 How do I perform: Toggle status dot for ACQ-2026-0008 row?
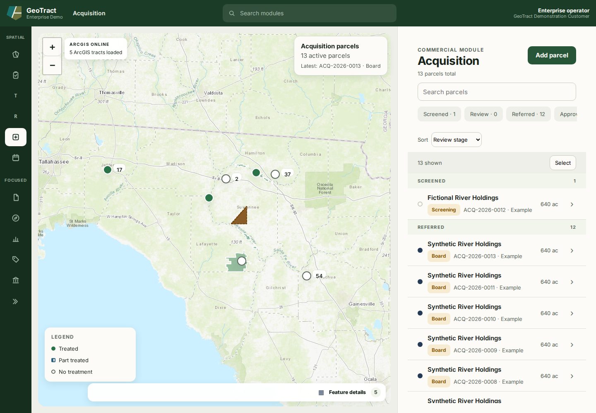pos(420,376)
